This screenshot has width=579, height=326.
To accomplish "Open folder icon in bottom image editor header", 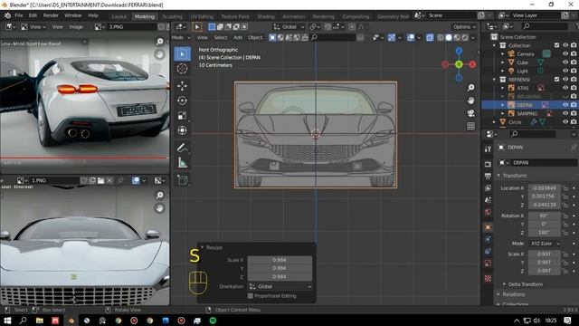I will pos(100,180).
